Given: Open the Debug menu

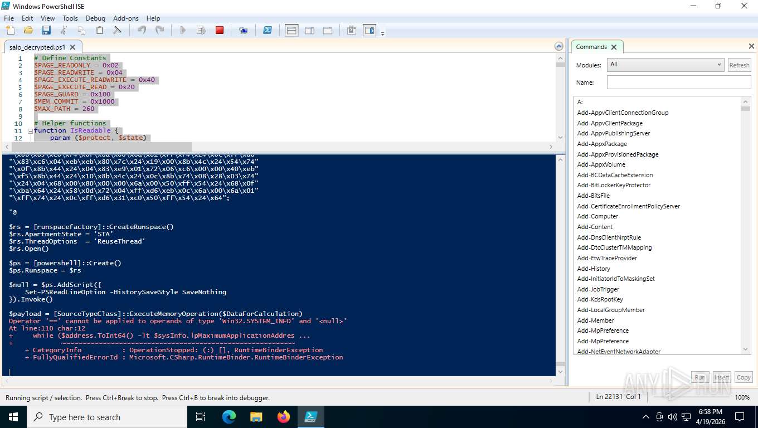Looking at the screenshot, I should [x=95, y=18].
